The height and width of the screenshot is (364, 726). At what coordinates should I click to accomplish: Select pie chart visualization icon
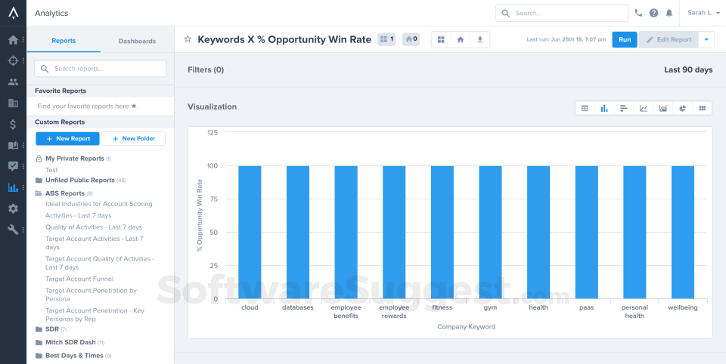click(682, 108)
